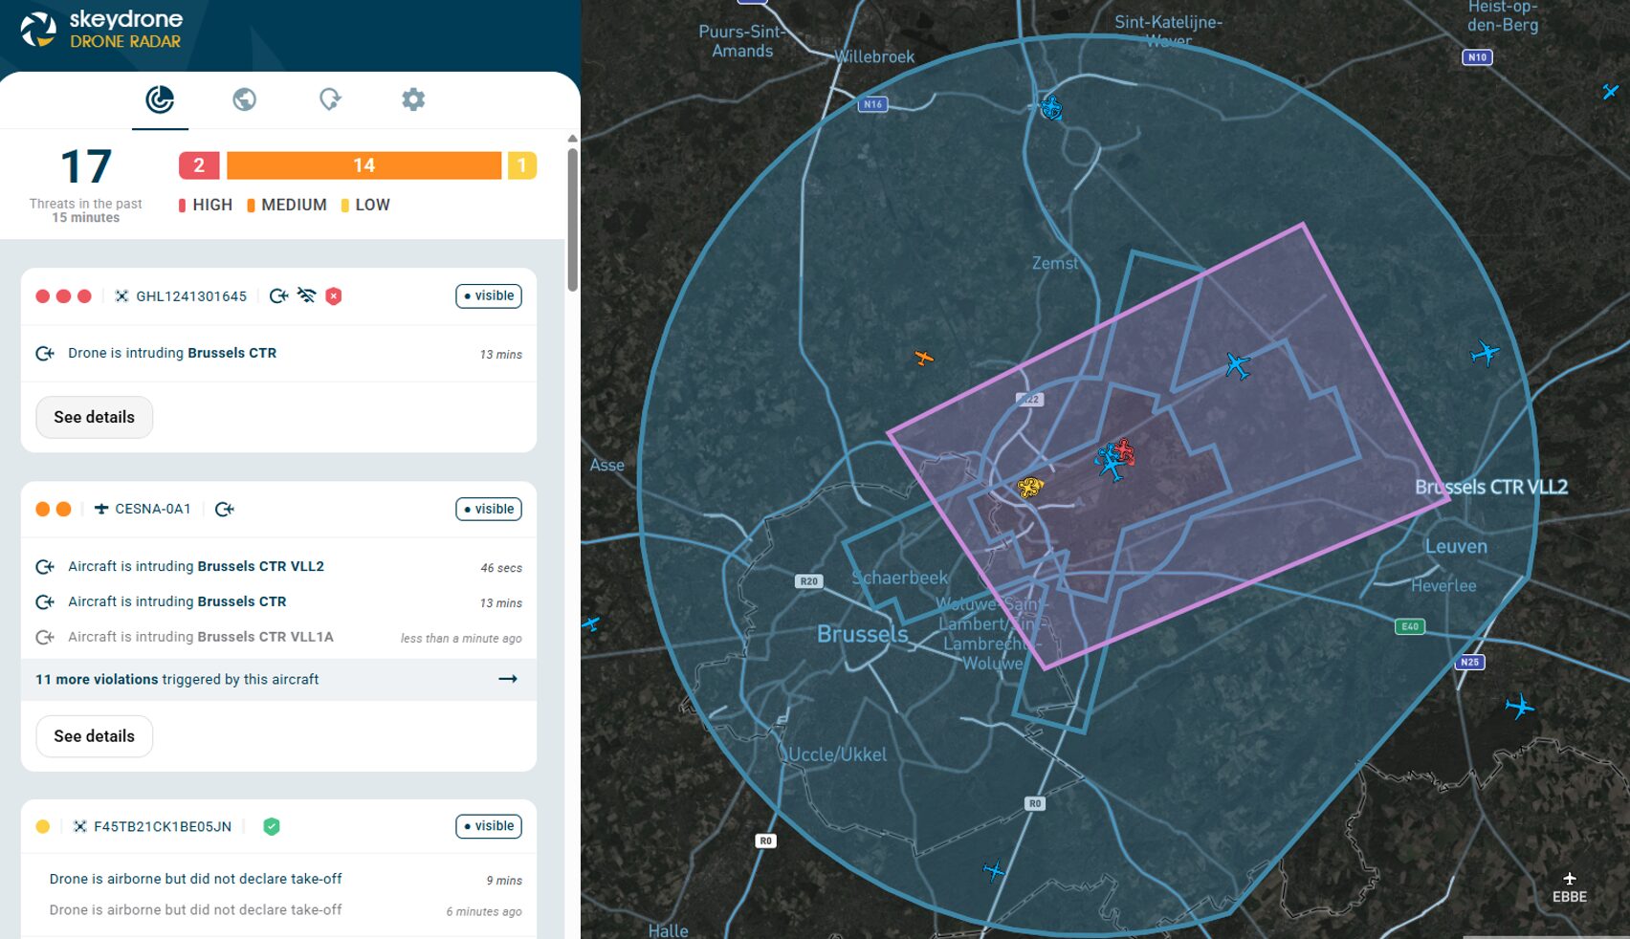Click the N16 road badge

pyautogui.click(x=872, y=104)
